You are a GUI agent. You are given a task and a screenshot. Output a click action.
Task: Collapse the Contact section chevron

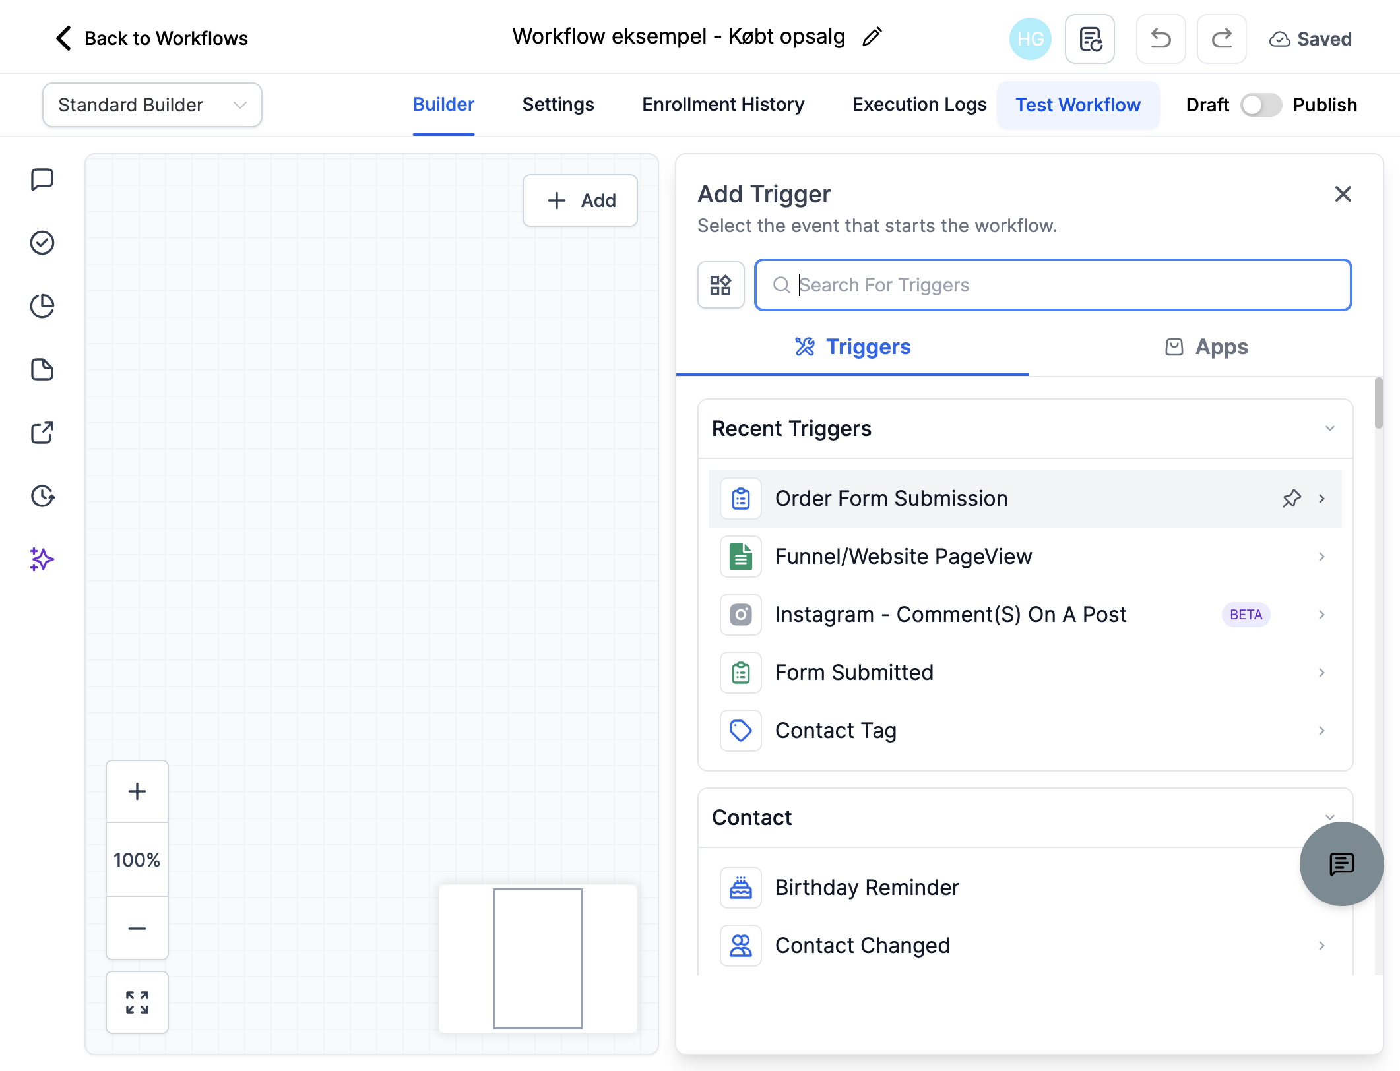[1329, 817]
